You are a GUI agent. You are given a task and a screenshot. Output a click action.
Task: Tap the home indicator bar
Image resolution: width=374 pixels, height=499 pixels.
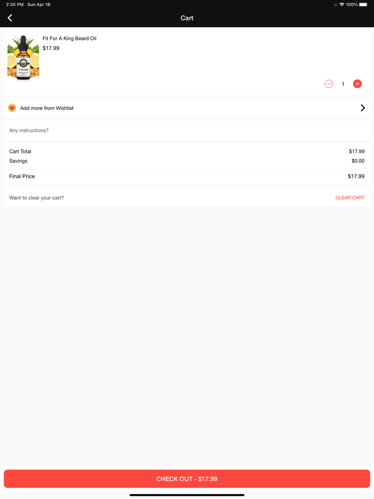point(187,495)
